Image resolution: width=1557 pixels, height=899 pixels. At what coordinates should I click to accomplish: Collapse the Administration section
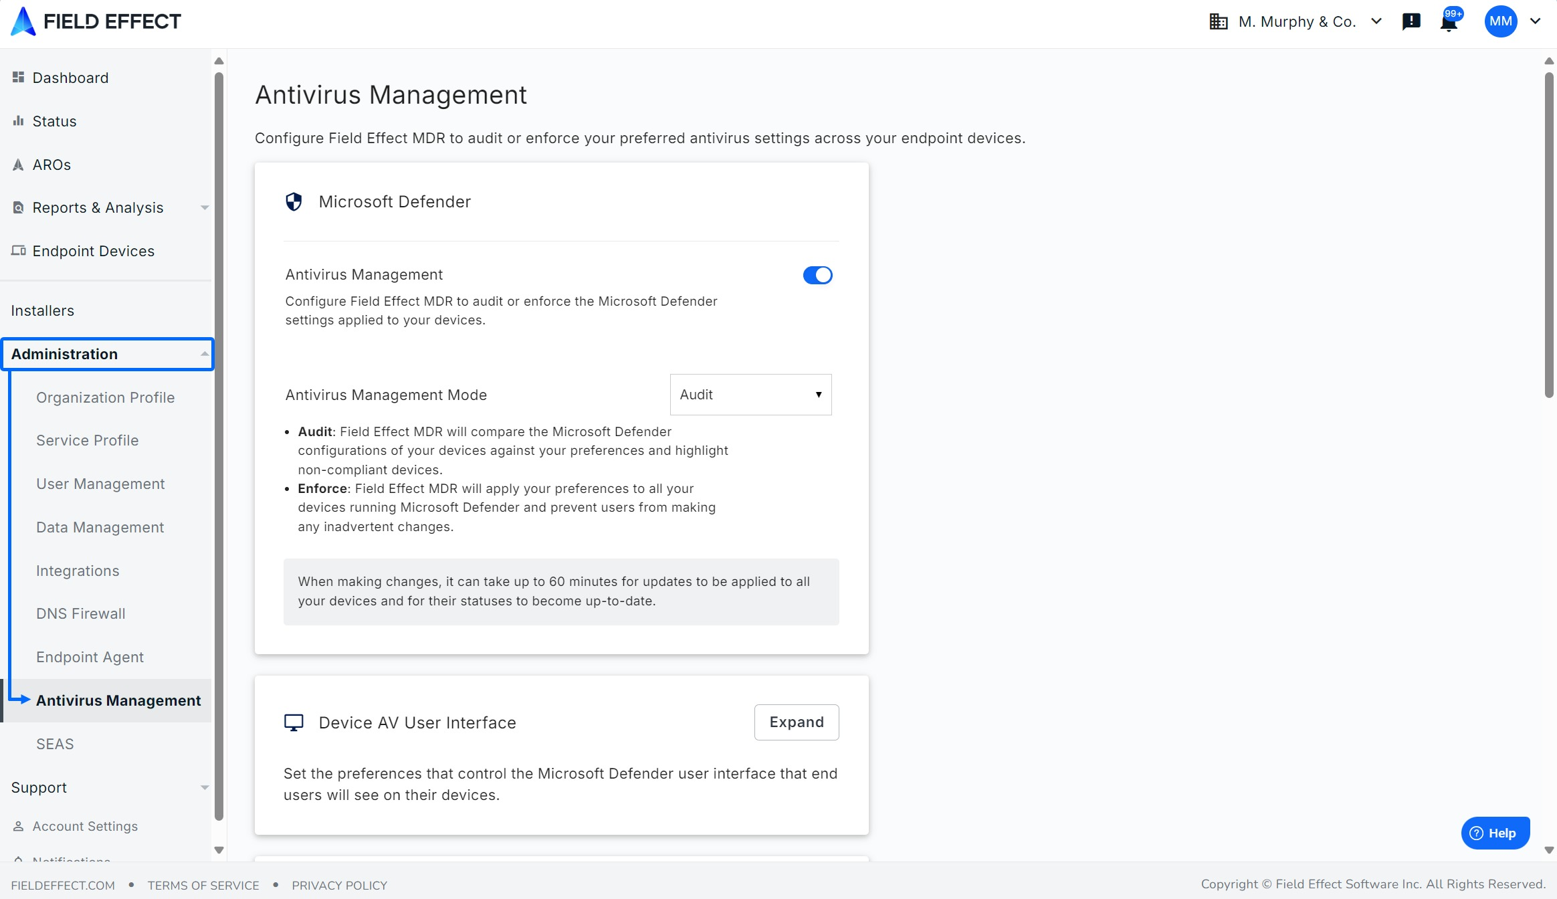click(x=107, y=354)
